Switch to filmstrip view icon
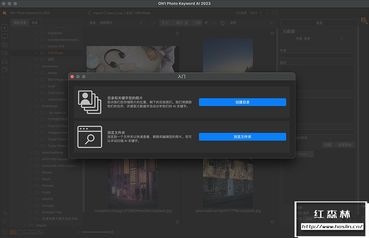 tap(27, 232)
